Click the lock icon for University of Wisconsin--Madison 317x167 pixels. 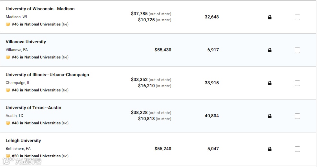point(270,17)
